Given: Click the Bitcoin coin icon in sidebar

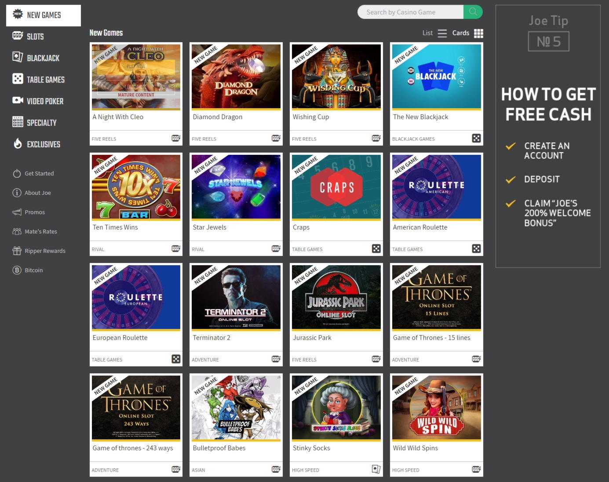Looking at the screenshot, I should pos(17,270).
